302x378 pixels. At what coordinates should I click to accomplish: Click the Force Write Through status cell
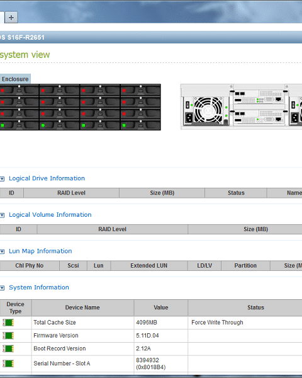245,323
